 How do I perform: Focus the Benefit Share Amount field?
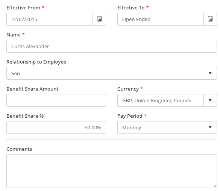56,100
